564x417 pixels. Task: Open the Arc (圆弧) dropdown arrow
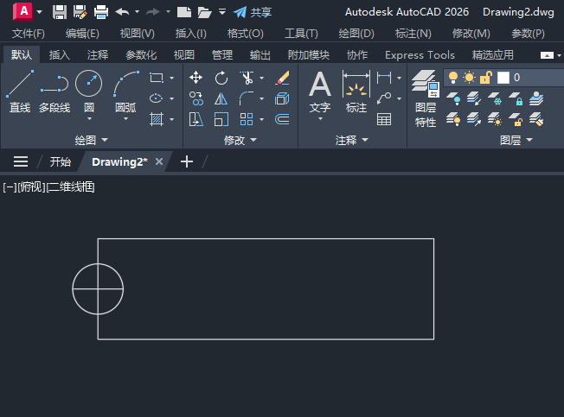(125, 119)
